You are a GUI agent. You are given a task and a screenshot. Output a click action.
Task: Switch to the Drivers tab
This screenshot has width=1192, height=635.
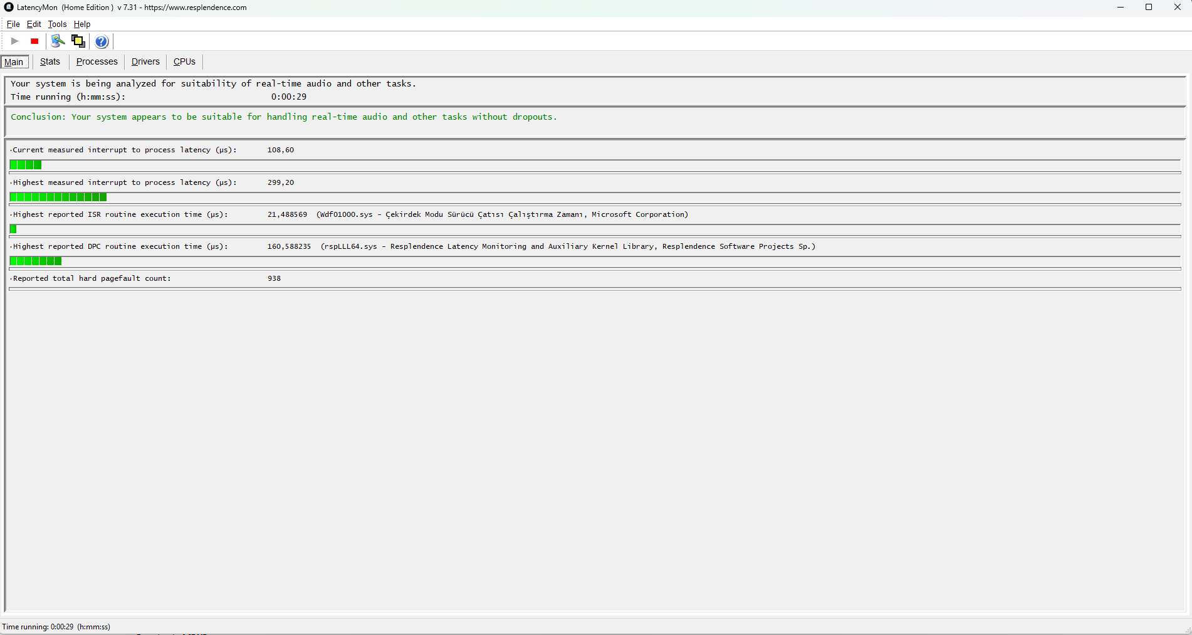(145, 61)
